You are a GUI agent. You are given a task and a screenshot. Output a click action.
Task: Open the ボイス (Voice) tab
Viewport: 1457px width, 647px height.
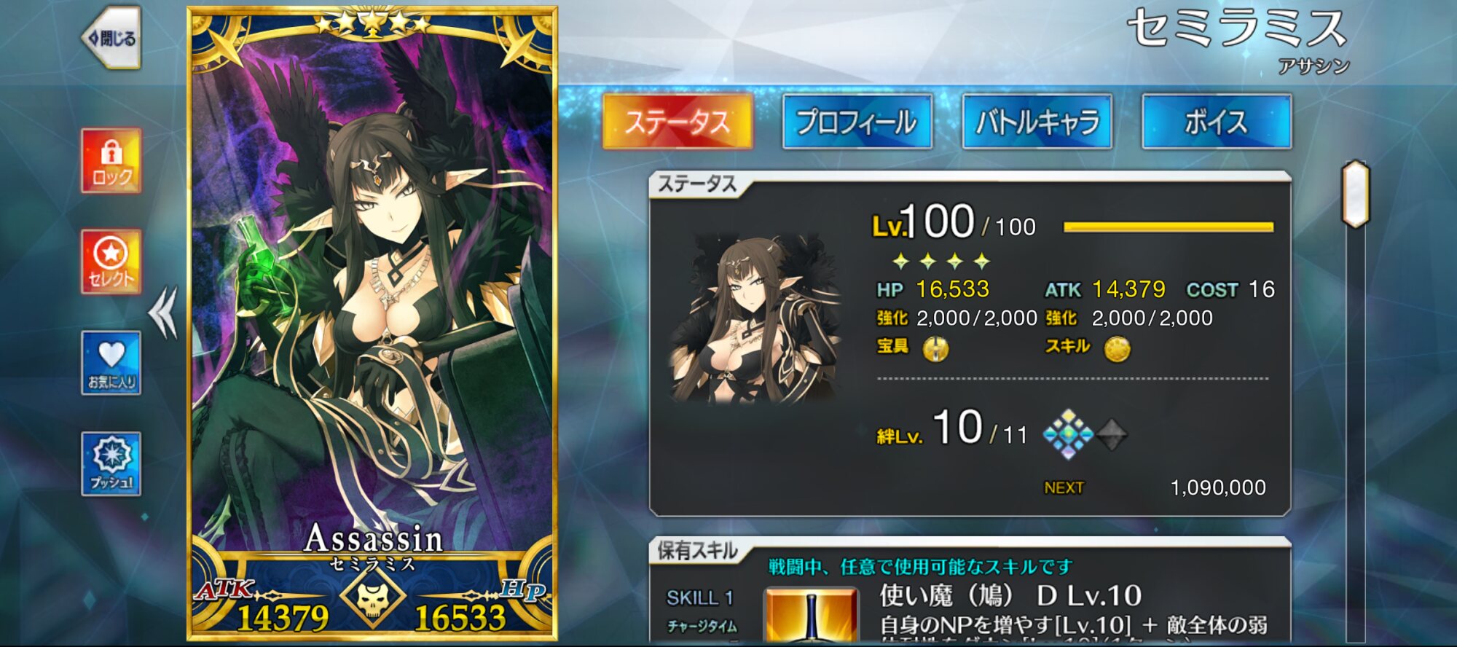click(1217, 122)
